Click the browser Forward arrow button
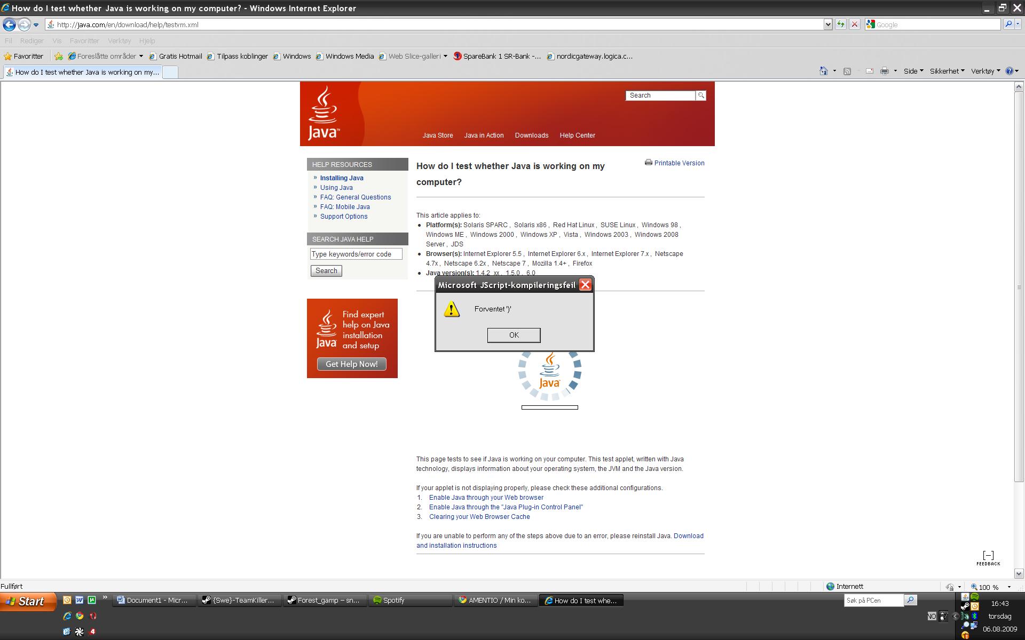Viewport: 1025px width, 640px height. [x=24, y=25]
